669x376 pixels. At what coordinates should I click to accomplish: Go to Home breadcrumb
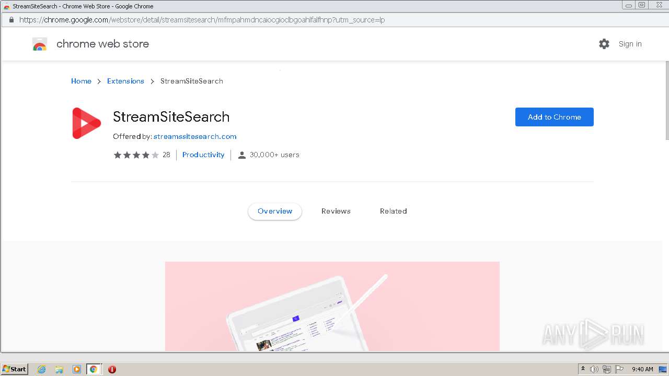tap(81, 81)
